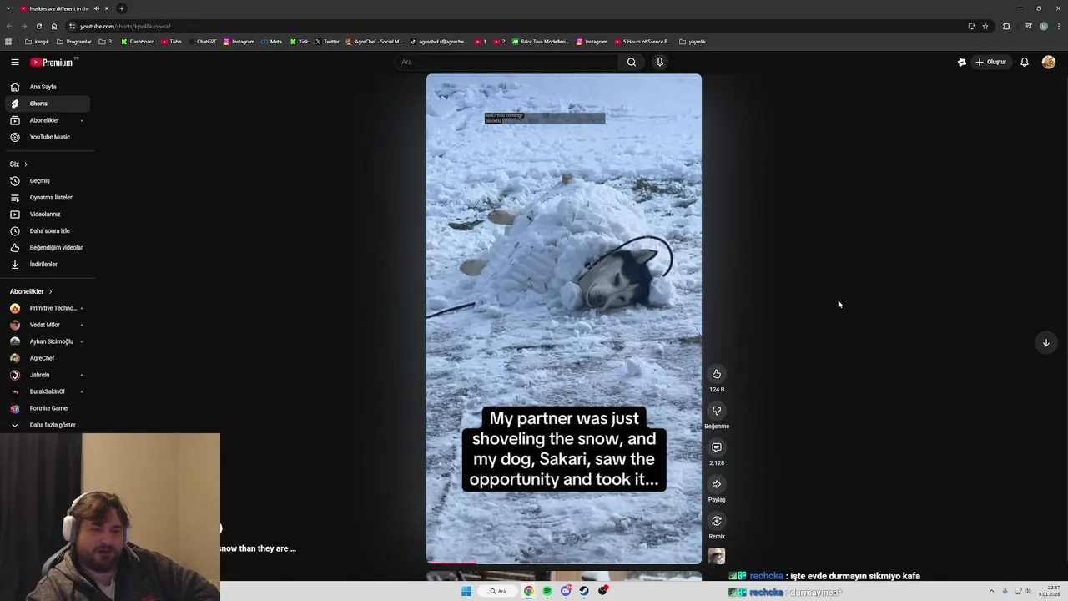The width and height of the screenshot is (1068, 601).
Task: Open Ayhan Sicimoğlu channel subscription
Action: (x=47, y=341)
